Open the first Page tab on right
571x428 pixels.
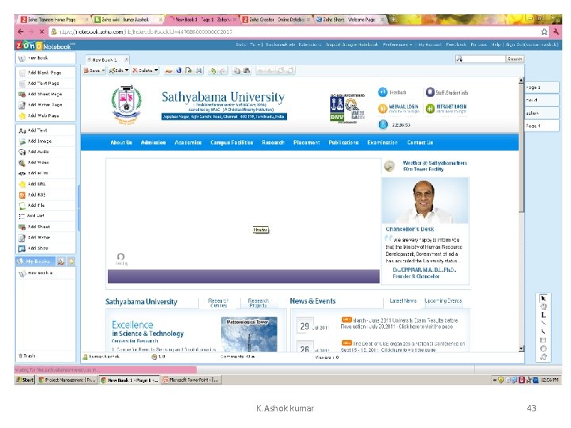[542, 87]
